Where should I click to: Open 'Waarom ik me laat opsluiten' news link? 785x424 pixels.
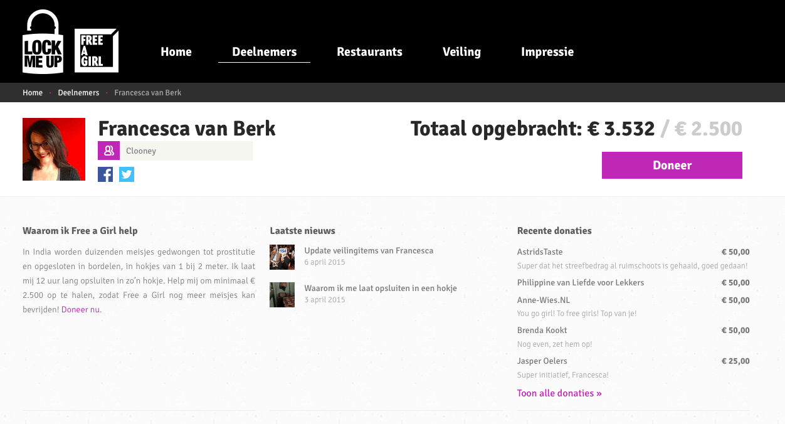[380, 289]
